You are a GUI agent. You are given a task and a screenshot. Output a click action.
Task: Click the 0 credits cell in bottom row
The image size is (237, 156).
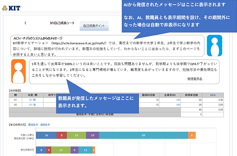pos(191,114)
